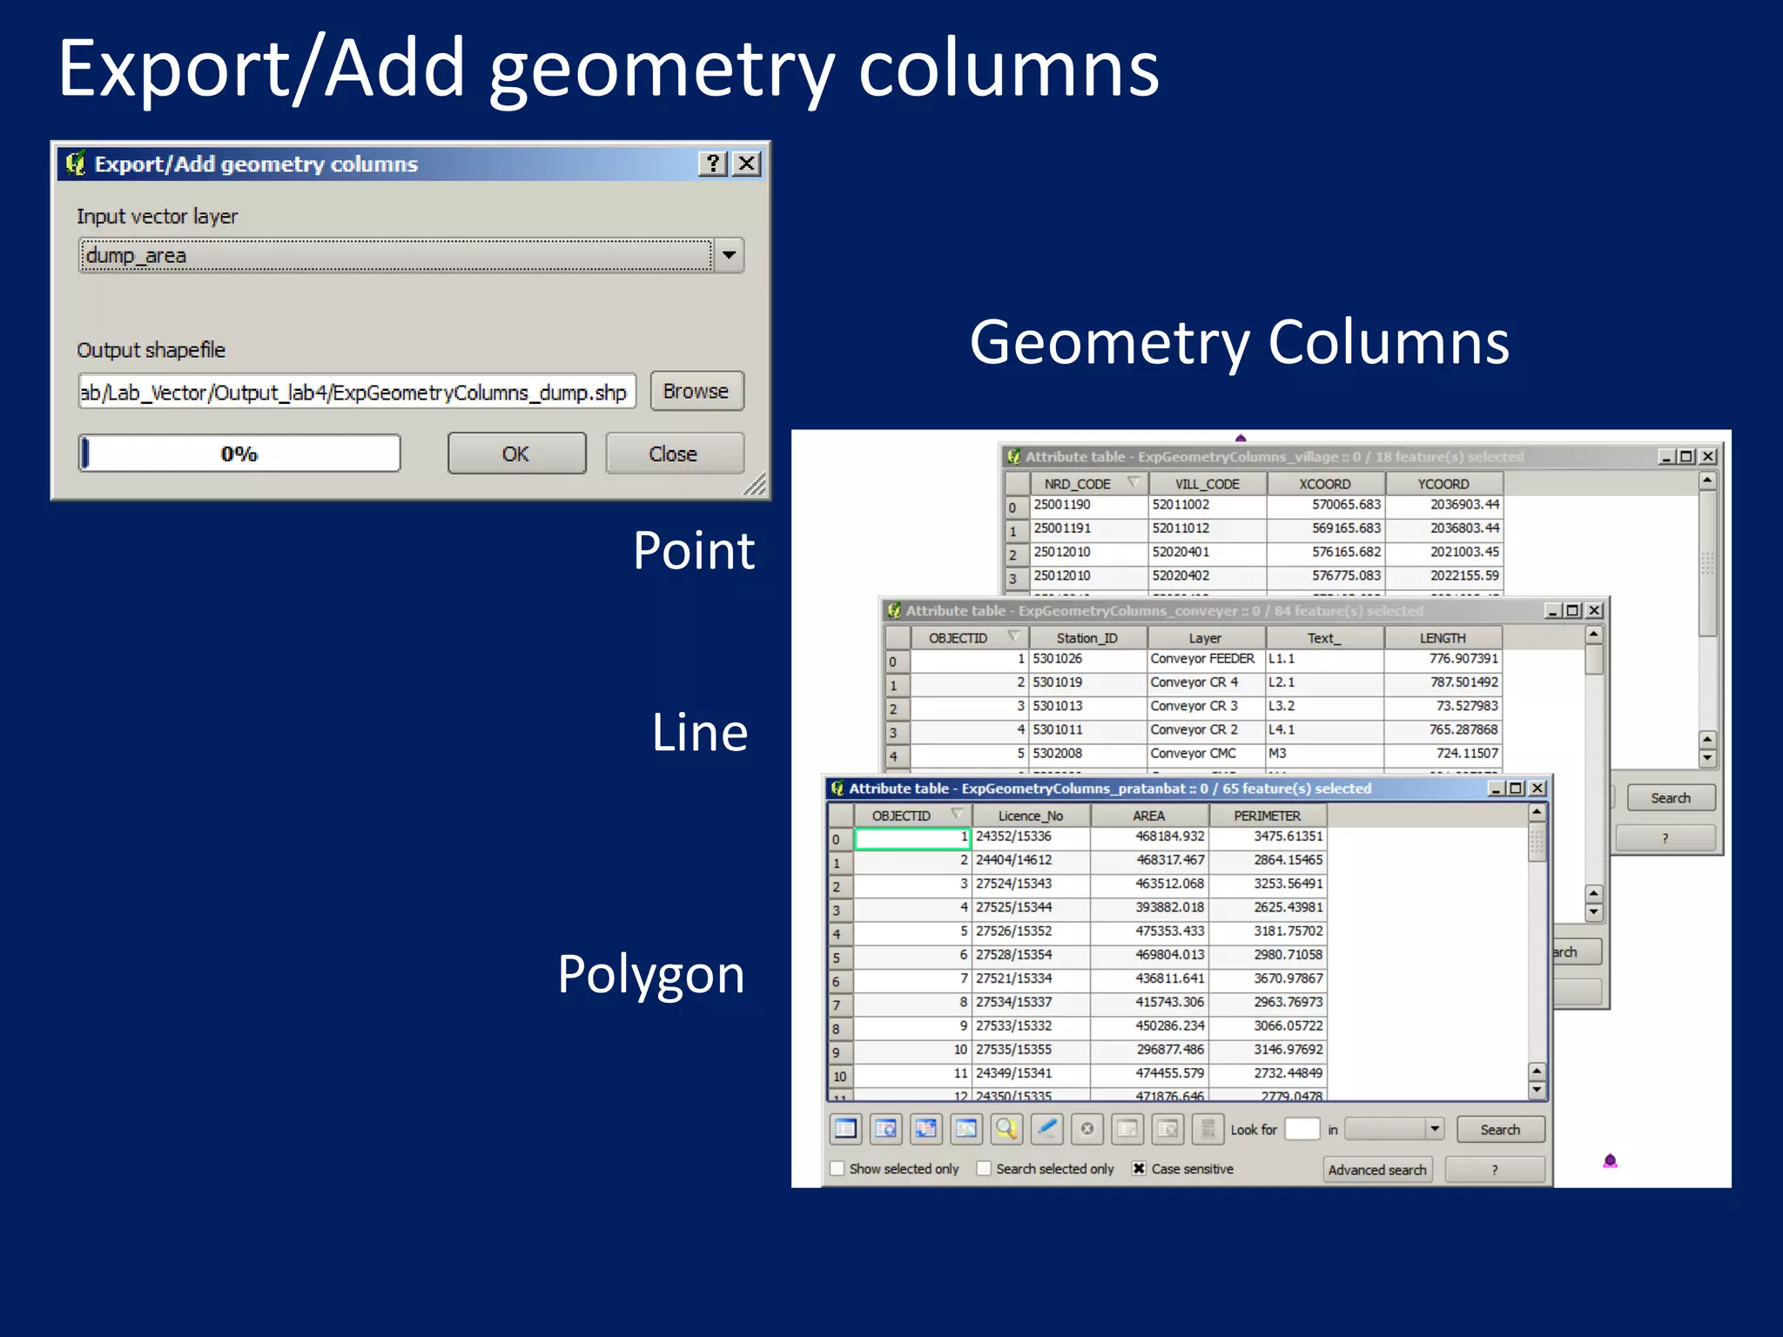Click the Station_ID column header
This screenshot has width=1783, height=1337.
pos(1087,638)
